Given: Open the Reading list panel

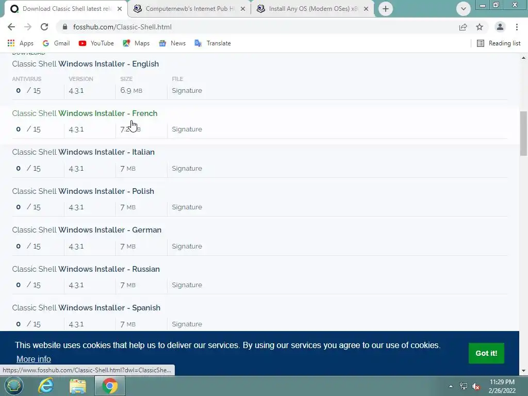Looking at the screenshot, I should tap(499, 43).
